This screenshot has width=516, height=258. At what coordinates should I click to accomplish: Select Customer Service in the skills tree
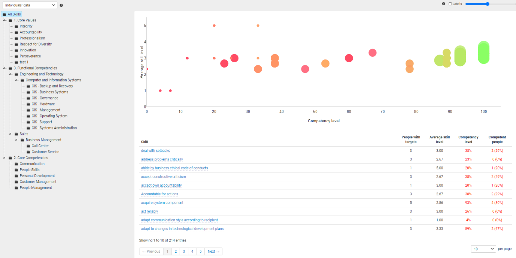(x=45, y=152)
